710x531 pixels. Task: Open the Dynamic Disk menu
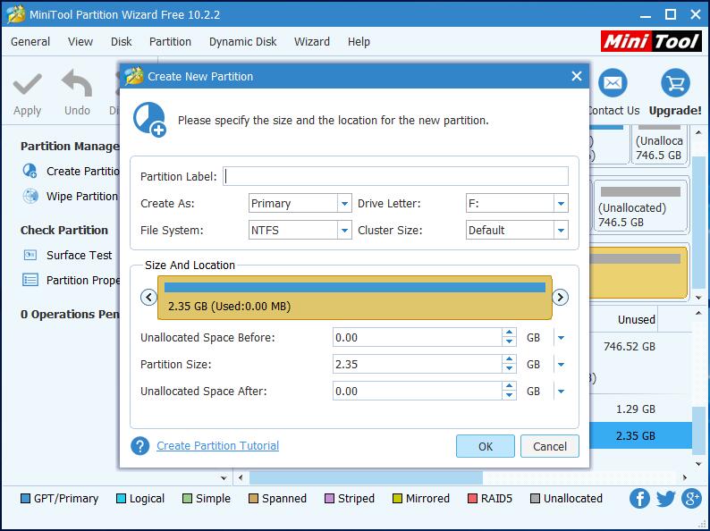tap(242, 42)
